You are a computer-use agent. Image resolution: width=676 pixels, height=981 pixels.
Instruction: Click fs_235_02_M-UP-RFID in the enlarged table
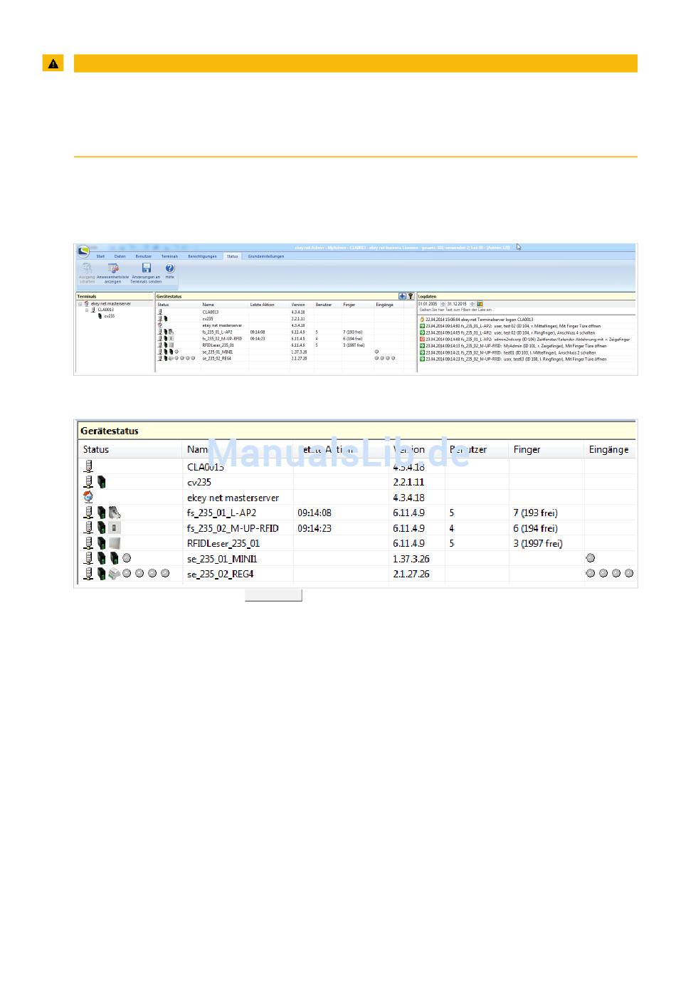pos(233,528)
